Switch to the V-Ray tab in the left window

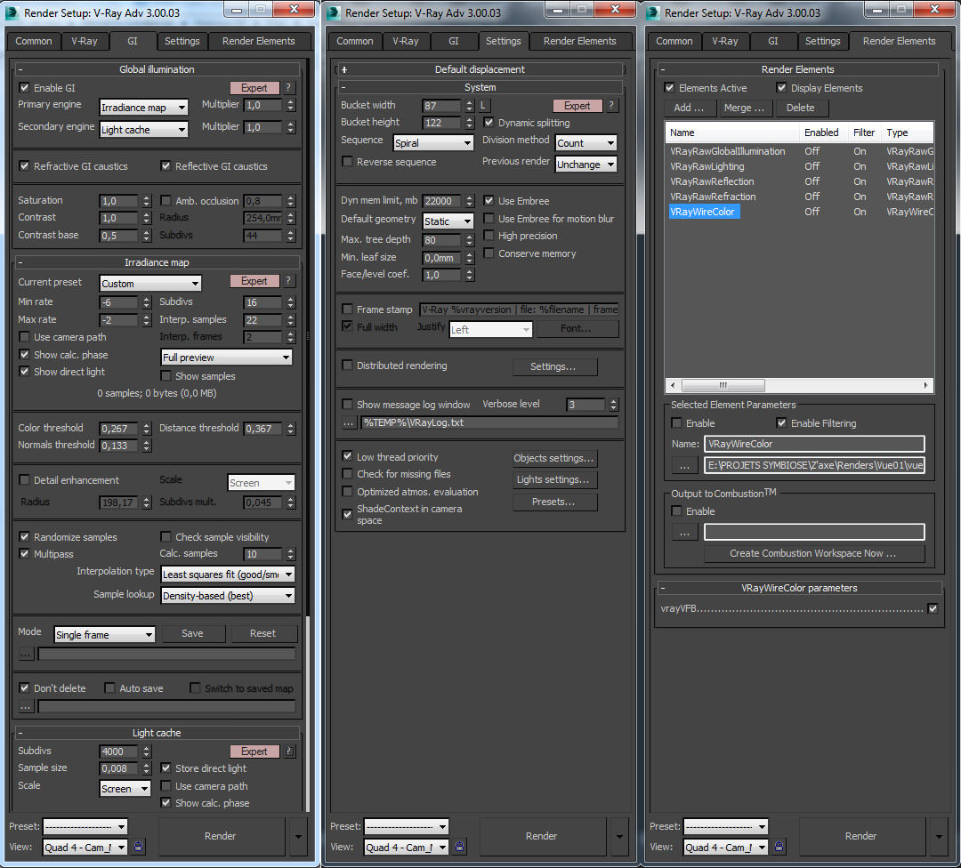pos(85,41)
